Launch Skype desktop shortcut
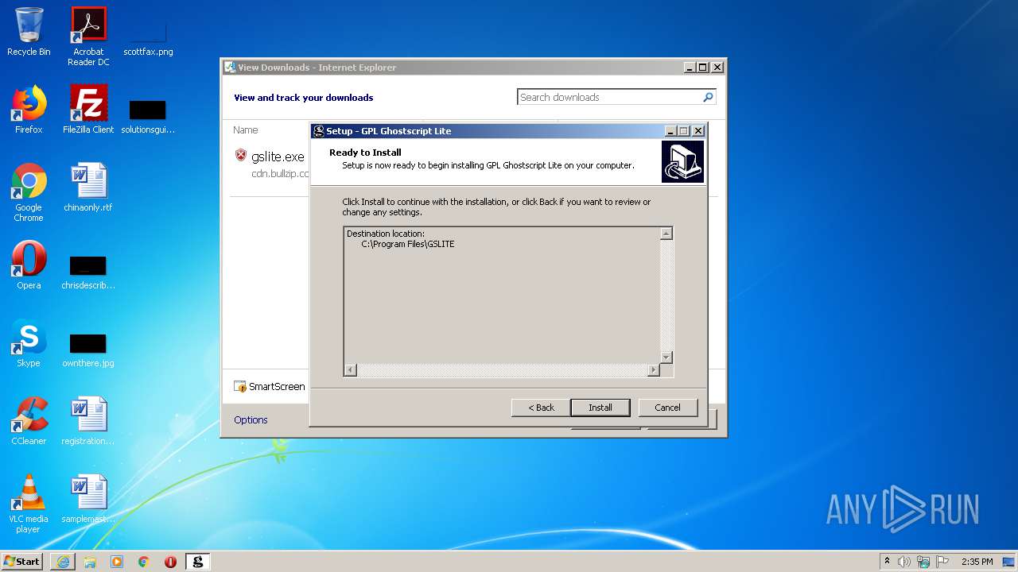1018x572 pixels. 29,343
